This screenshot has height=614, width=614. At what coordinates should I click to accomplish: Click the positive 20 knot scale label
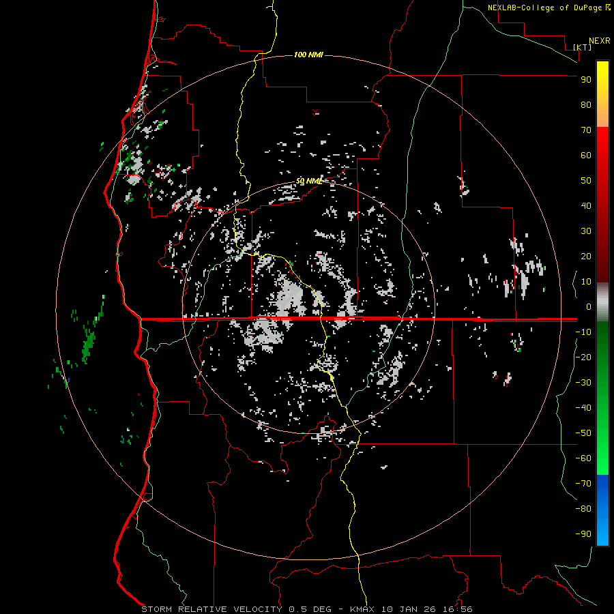586,257
